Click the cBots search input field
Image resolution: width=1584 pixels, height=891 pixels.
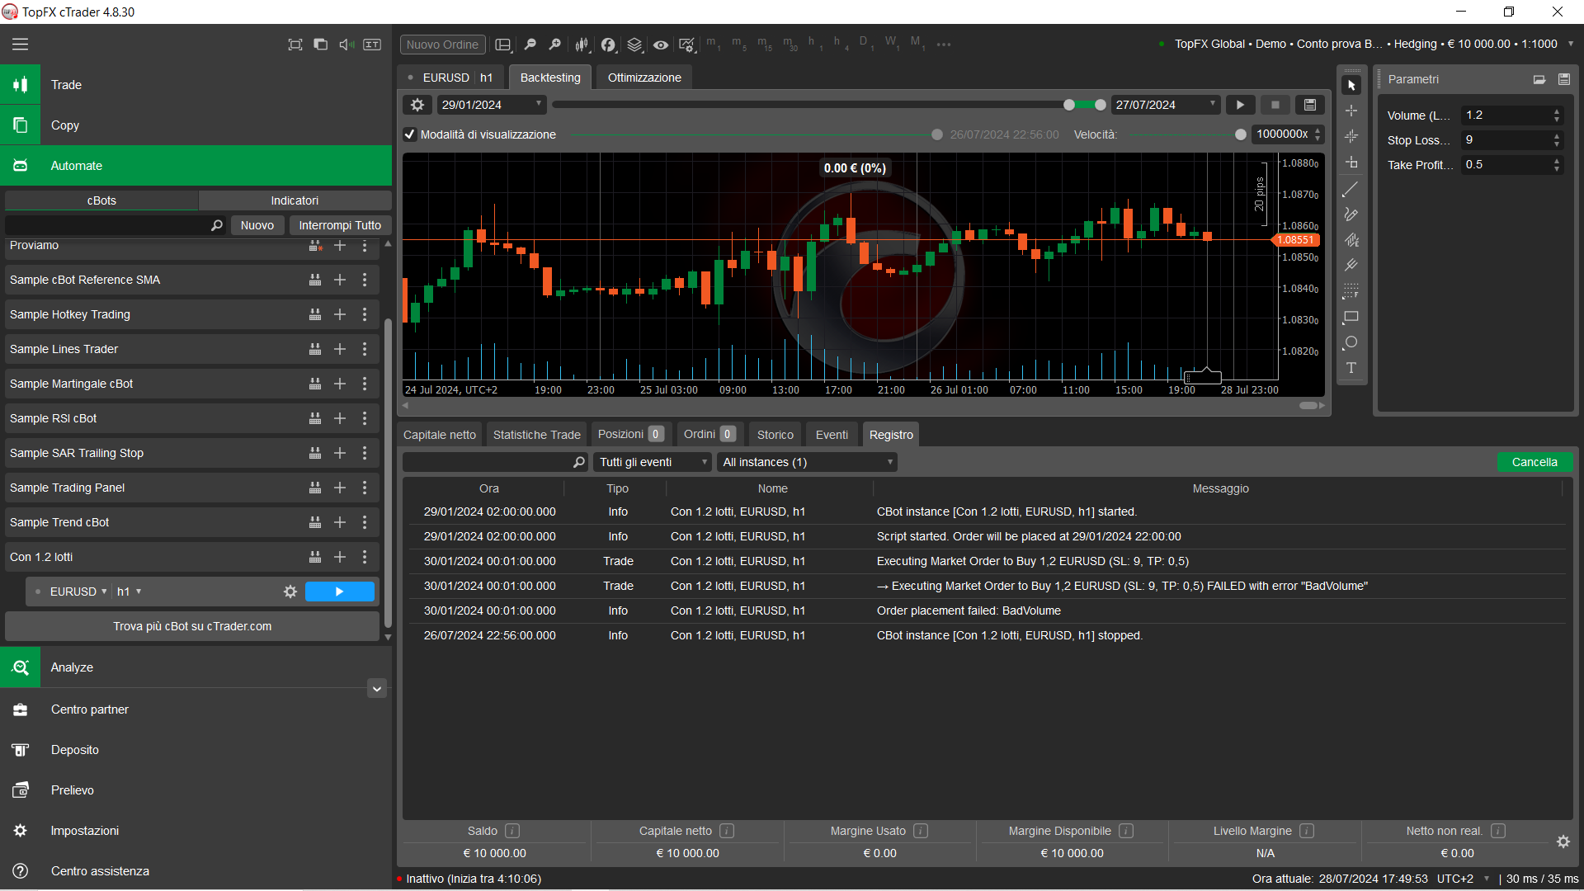point(115,225)
